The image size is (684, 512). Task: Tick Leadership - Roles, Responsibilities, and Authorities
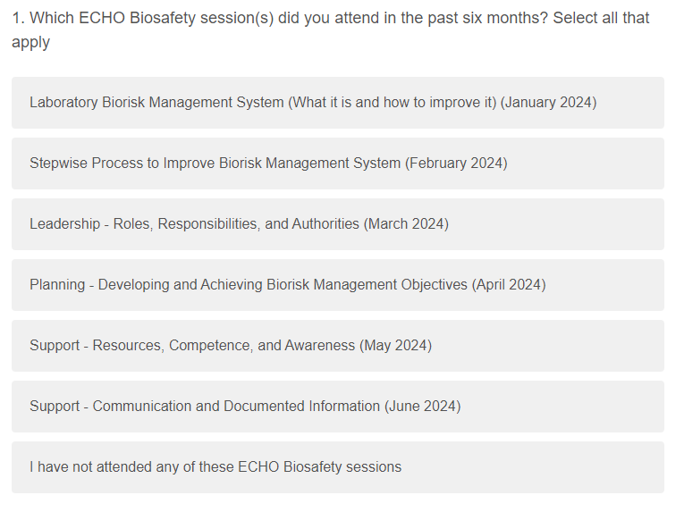tap(239, 224)
